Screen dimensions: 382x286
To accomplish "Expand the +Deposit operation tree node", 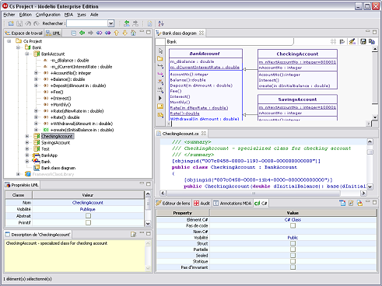I will [x=36, y=85].
